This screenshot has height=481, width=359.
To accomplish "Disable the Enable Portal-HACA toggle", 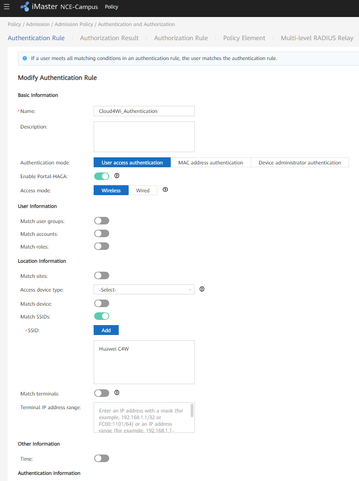I will (x=102, y=176).
